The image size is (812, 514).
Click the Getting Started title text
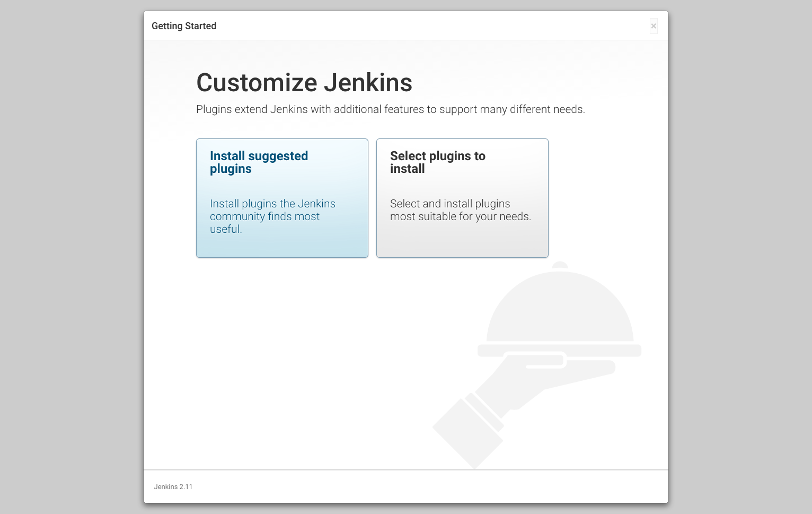(x=184, y=26)
